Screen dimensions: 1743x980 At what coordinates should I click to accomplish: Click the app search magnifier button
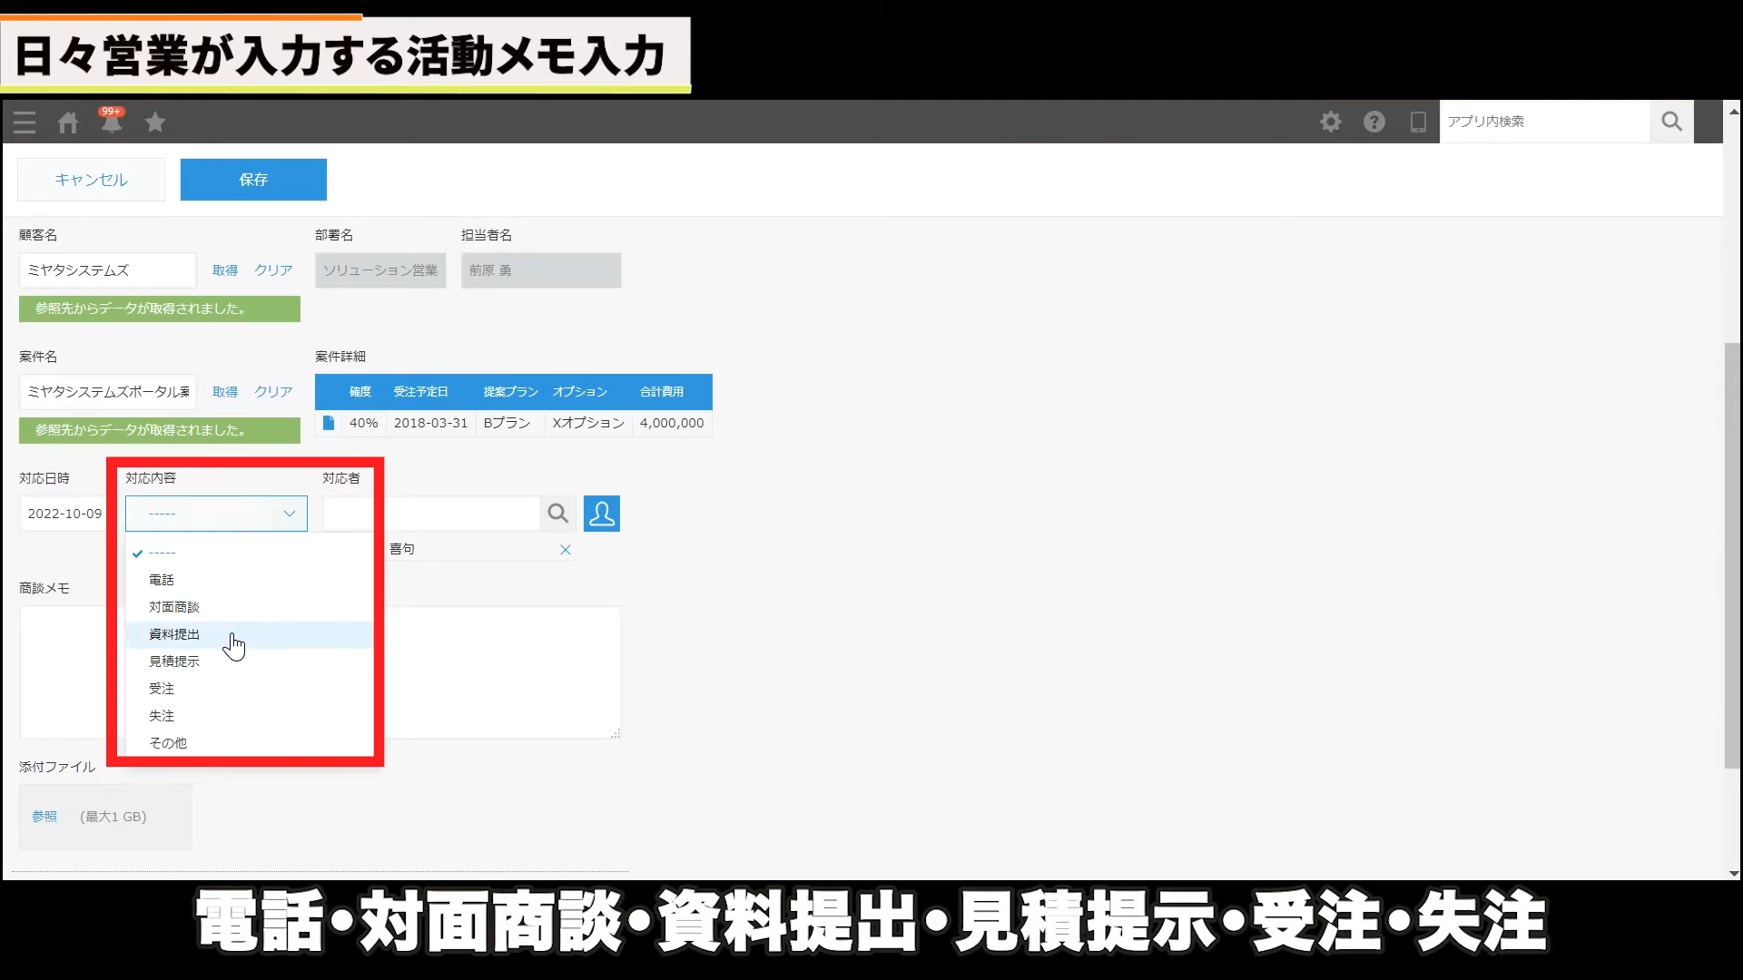[1672, 122]
